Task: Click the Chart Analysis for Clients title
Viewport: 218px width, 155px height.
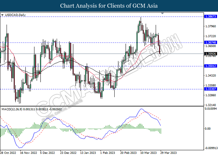Action: (x=109, y=6)
